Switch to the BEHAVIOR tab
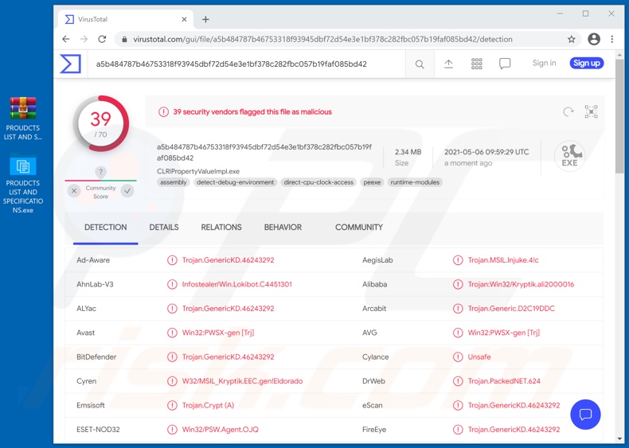This screenshot has width=629, height=448. tap(283, 228)
